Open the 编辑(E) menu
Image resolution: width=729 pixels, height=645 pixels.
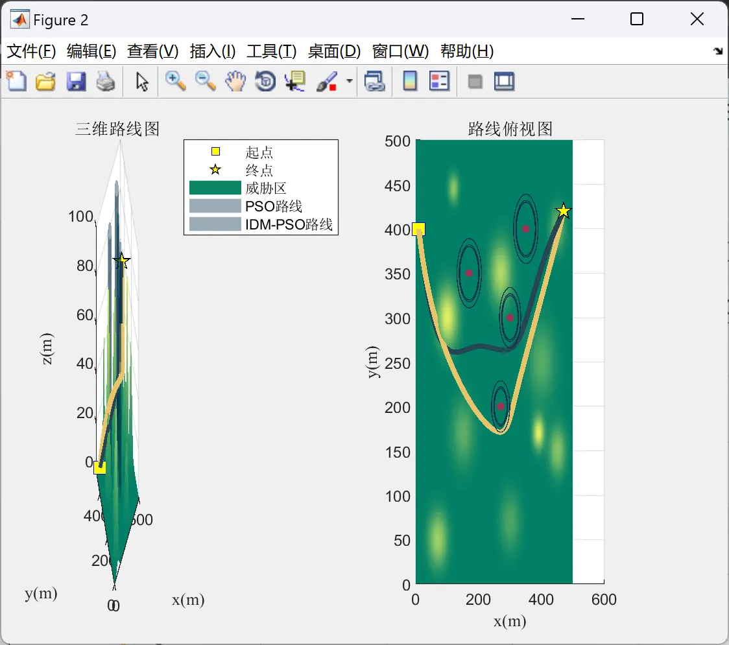point(91,51)
